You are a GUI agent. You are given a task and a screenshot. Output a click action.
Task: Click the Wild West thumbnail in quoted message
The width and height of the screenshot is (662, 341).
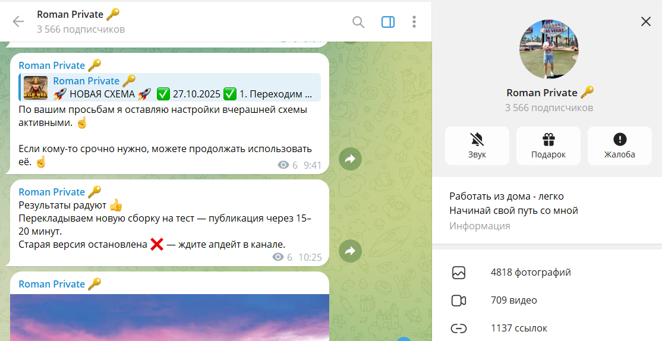(x=36, y=88)
